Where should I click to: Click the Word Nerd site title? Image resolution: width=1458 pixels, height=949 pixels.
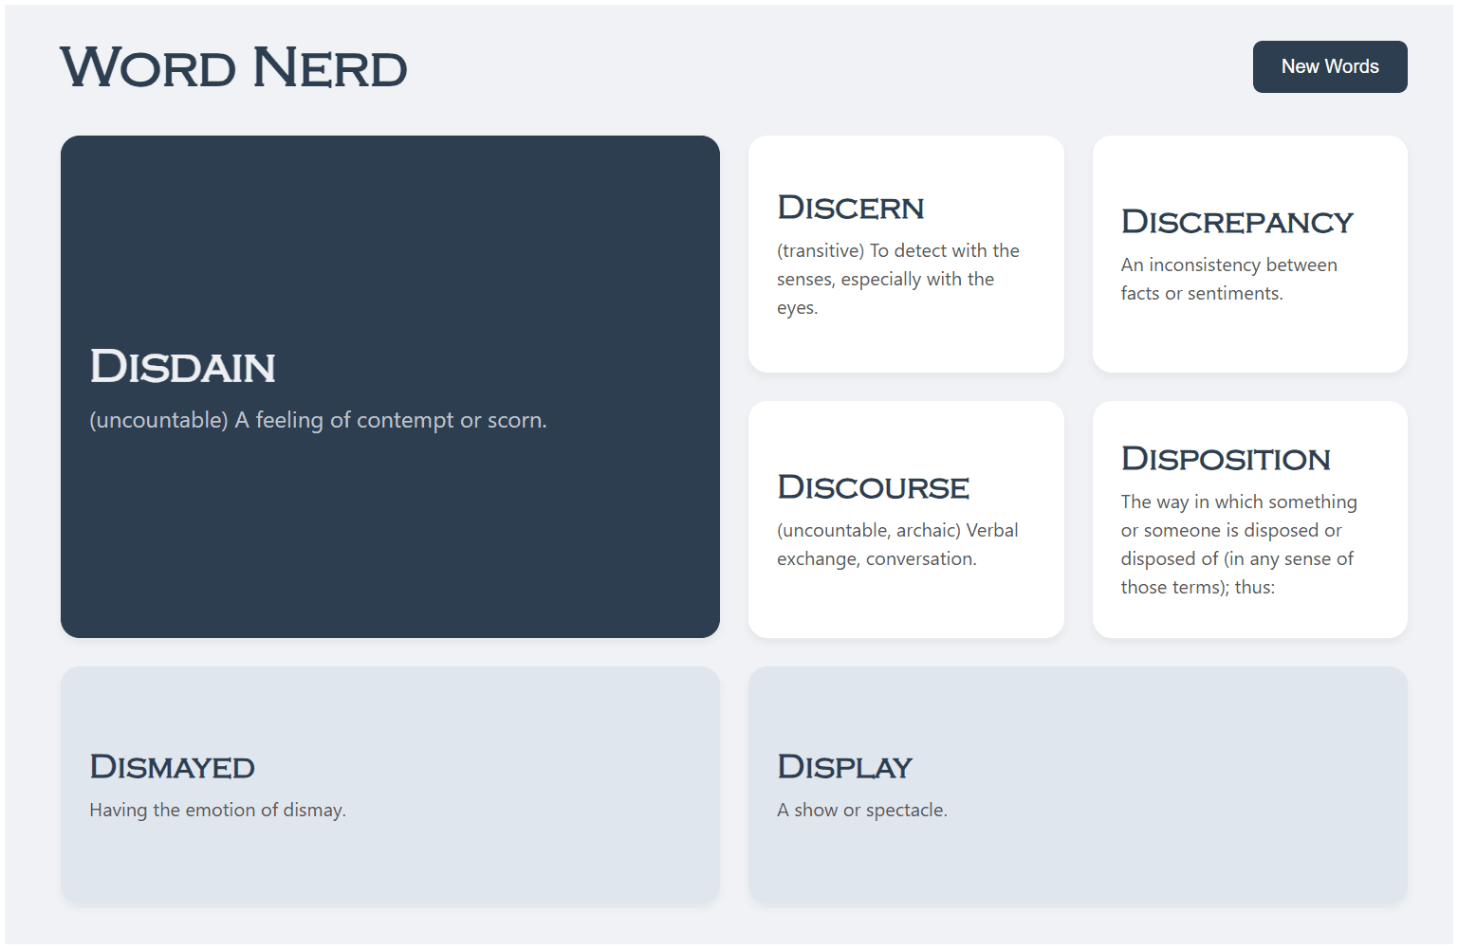[x=233, y=68]
